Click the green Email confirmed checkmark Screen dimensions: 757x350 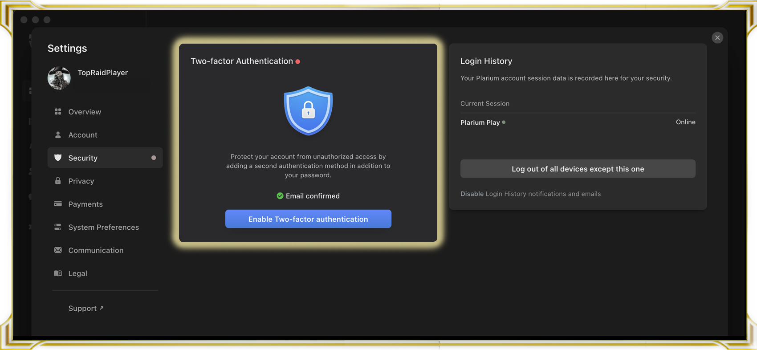coord(280,196)
